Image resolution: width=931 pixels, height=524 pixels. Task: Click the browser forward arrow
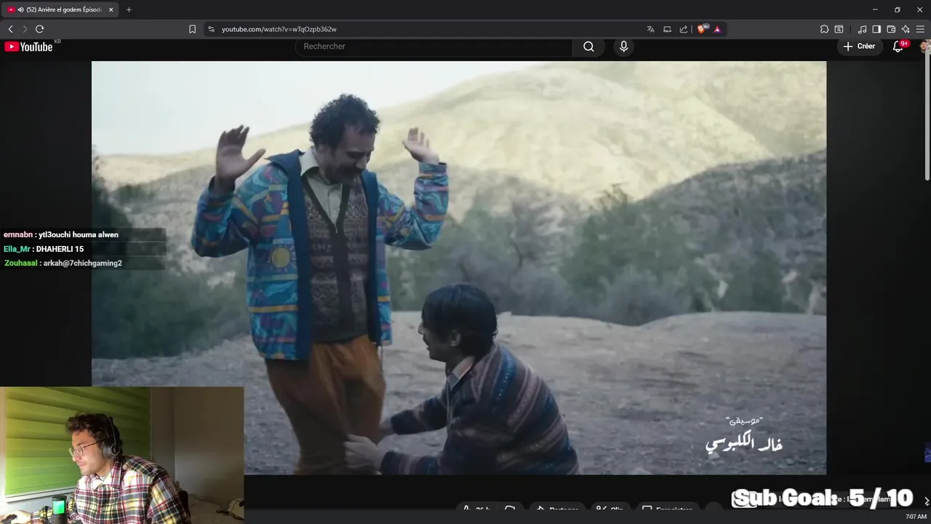(25, 29)
